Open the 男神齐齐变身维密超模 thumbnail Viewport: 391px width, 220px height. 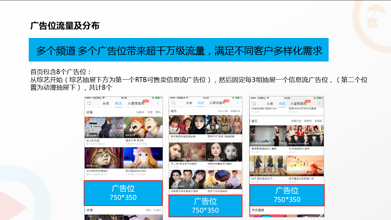pos(224,125)
